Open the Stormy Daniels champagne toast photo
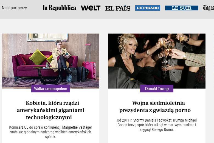 [x=157, y=61]
